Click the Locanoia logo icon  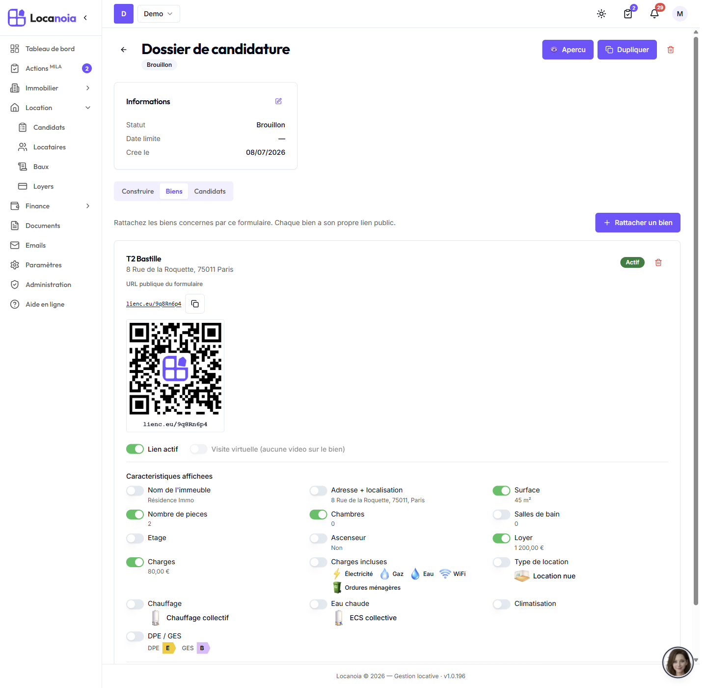pyautogui.click(x=17, y=18)
